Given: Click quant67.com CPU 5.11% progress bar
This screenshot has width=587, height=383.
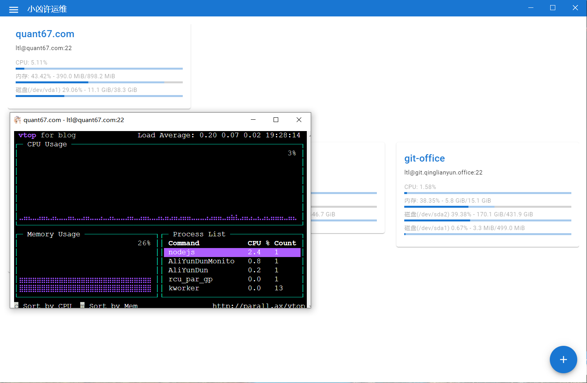Looking at the screenshot, I should (99, 68).
